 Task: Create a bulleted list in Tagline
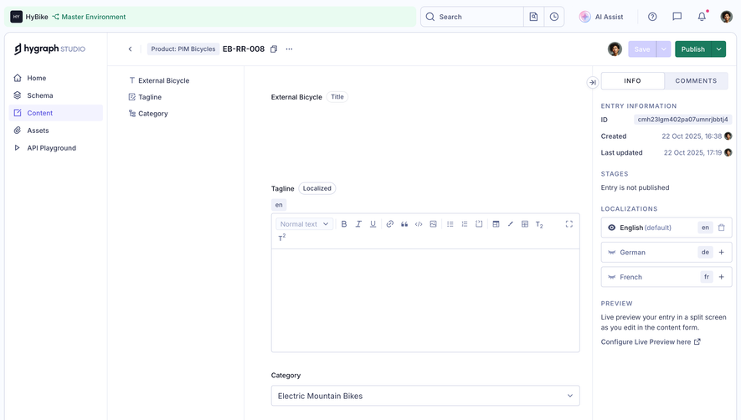click(x=450, y=224)
